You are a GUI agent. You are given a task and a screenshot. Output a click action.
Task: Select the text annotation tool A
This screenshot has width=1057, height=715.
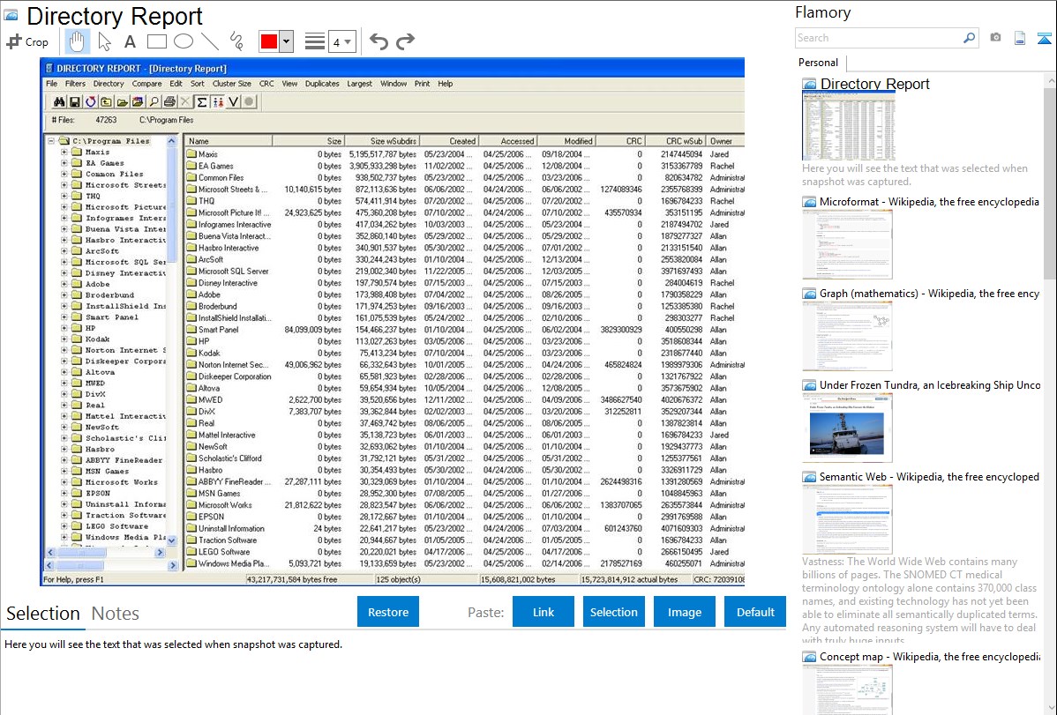130,41
